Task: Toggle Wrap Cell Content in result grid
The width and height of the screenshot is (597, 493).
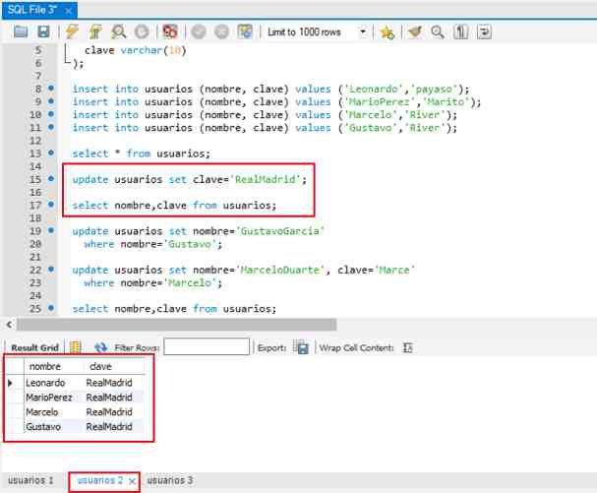Action: pos(407,347)
